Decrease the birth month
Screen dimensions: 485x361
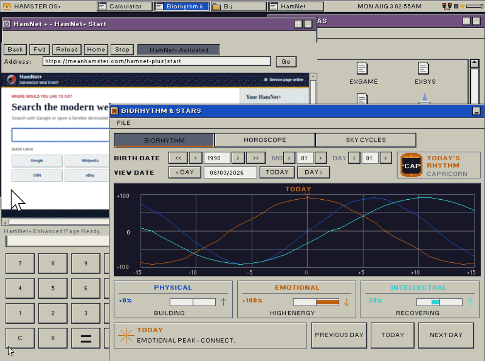pyautogui.click(x=289, y=158)
